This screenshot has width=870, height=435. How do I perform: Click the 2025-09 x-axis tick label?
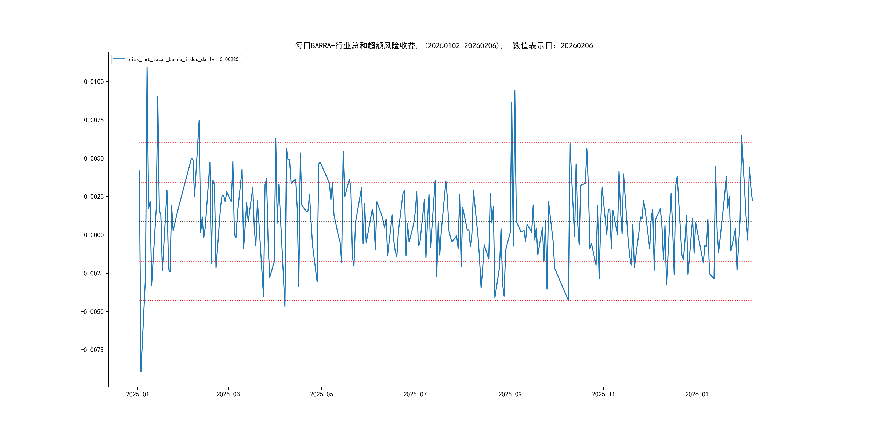pyautogui.click(x=510, y=394)
